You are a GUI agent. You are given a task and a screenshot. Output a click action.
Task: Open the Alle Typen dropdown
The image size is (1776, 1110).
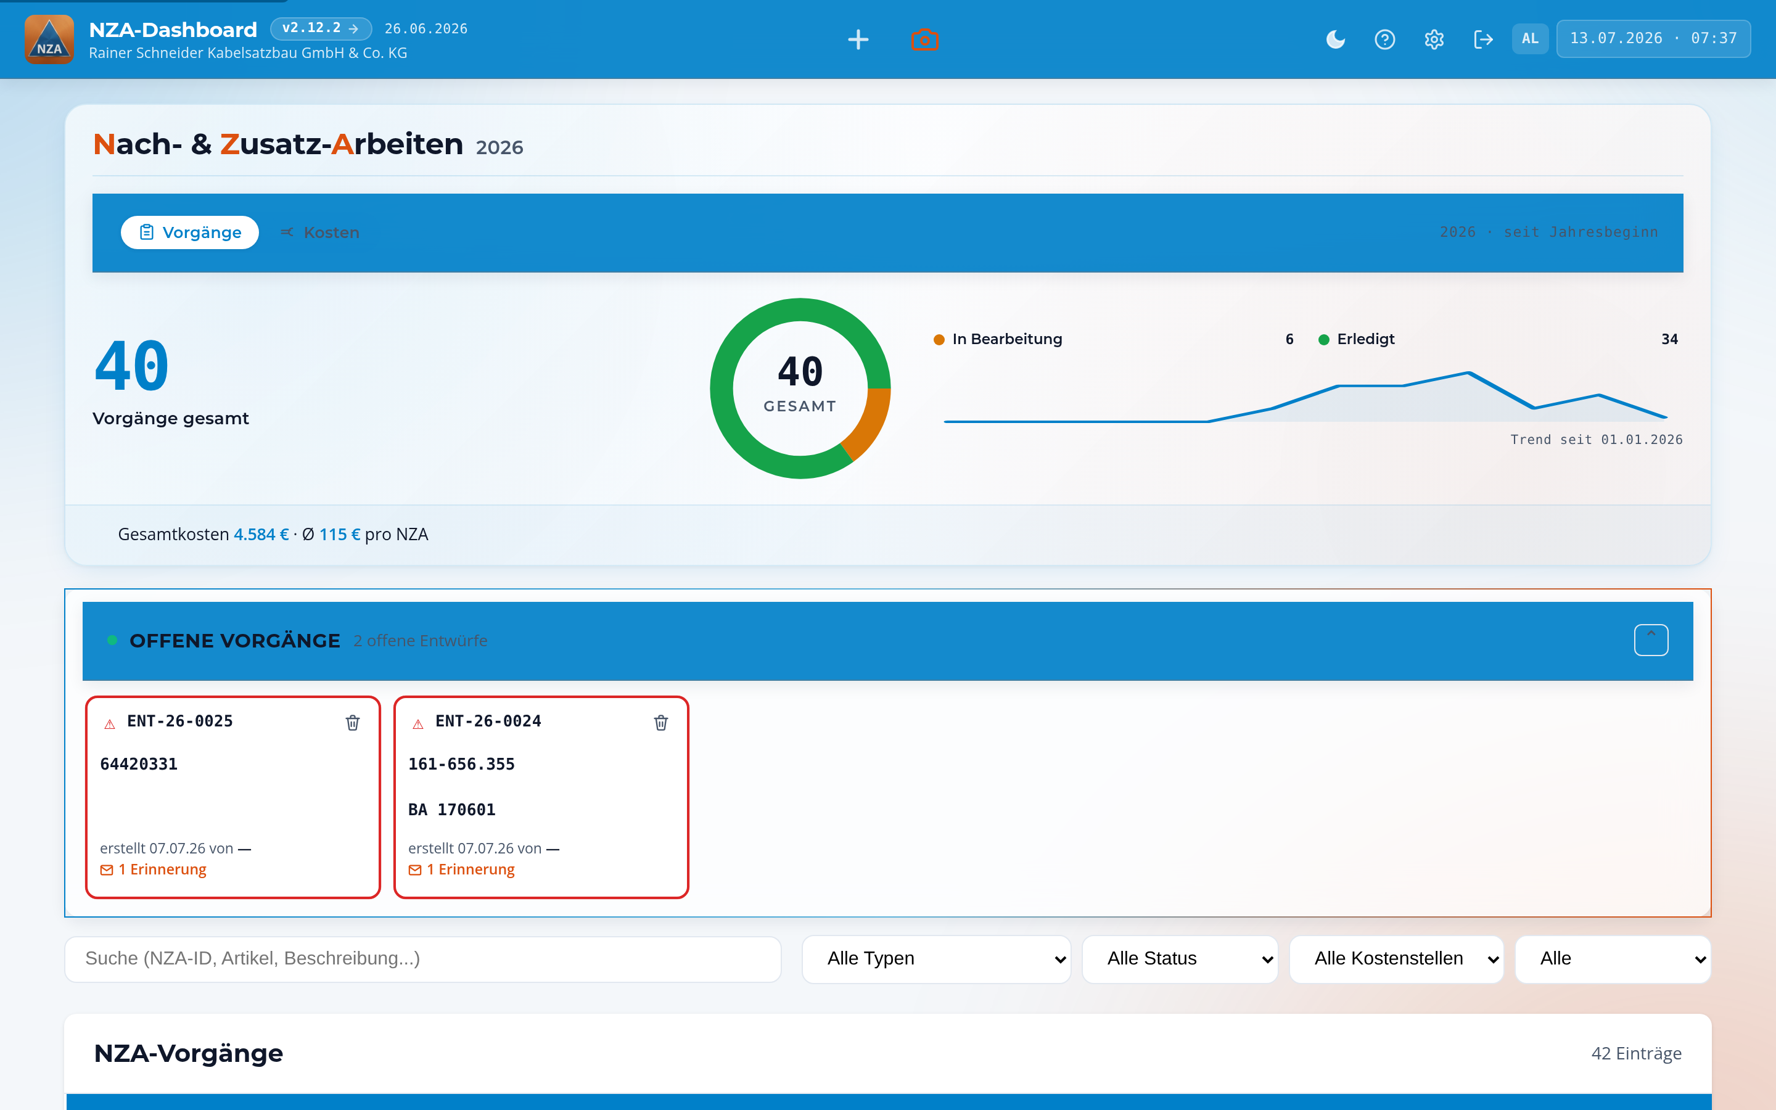tap(937, 959)
